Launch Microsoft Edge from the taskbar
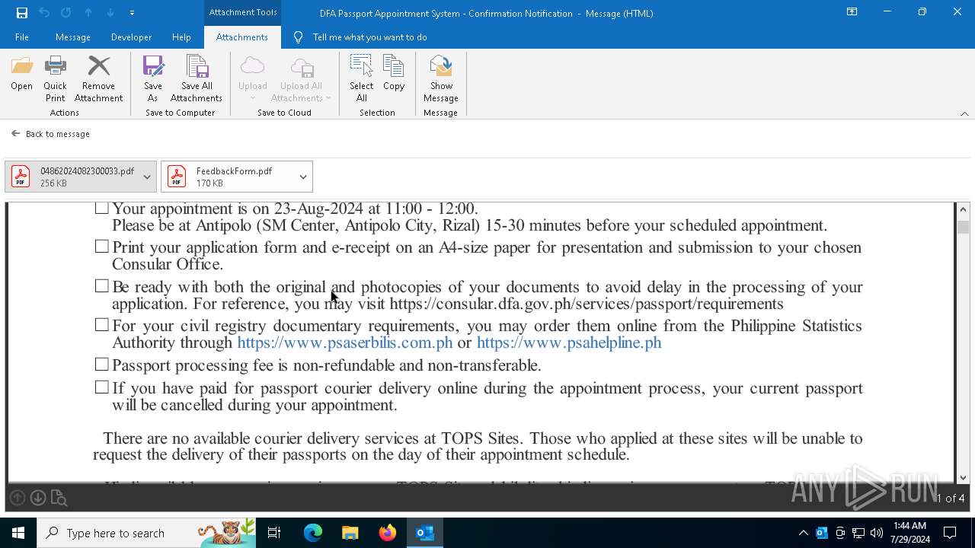This screenshot has width=975, height=548. [313, 533]
